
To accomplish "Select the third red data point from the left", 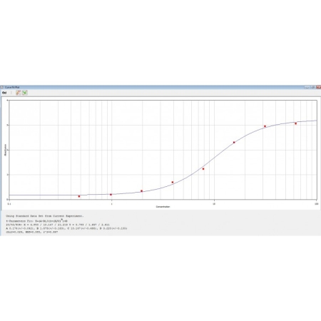I will point(141,191).
